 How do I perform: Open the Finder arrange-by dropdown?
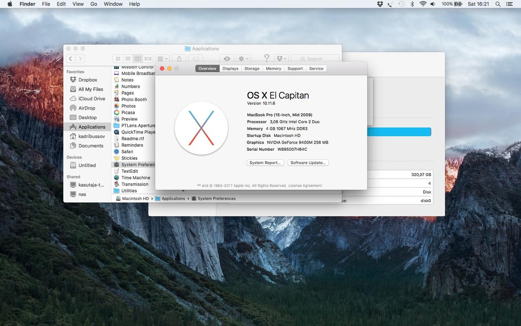click(163, 59)
